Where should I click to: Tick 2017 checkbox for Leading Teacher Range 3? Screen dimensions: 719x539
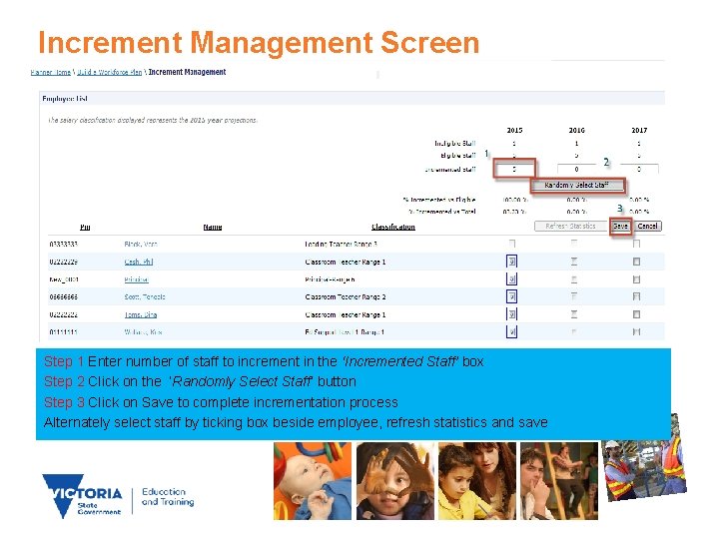(x=636, y=244)
